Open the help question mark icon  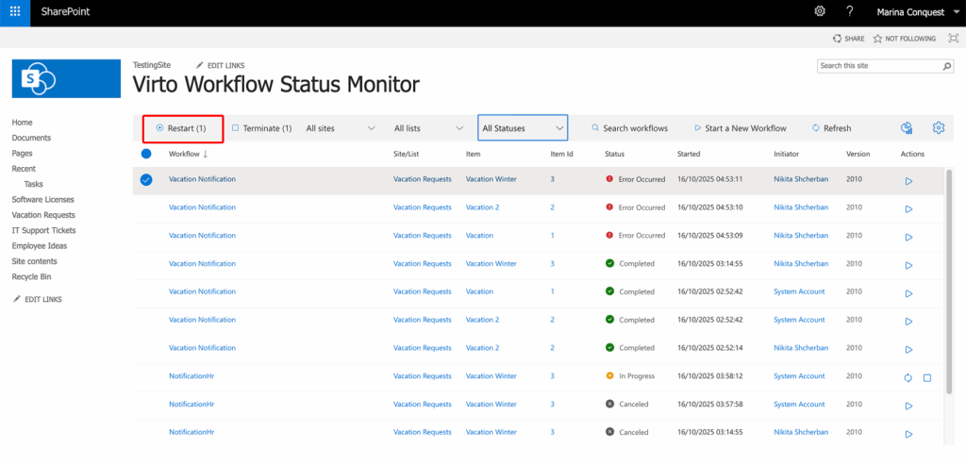tap(850, 11)
